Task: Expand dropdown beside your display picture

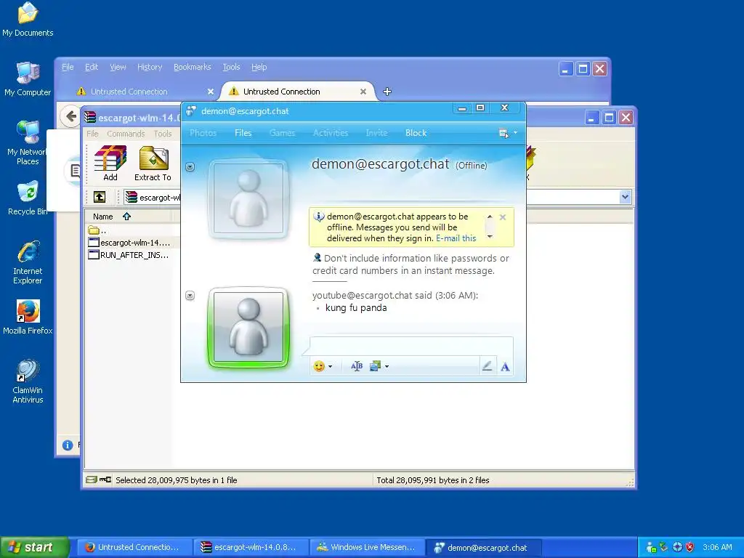Action: tap(190, 296)
